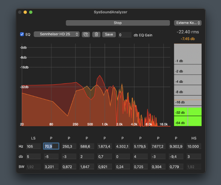Click the green zoom window button
Image resolution: width=221 pixels, height=185 pixels.
(x=31, y=12)
